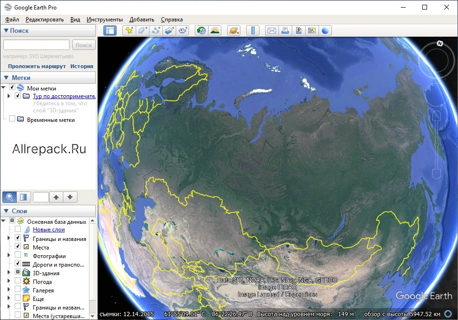
Task: Click the Погода sun icon
Action: point(26,281)
